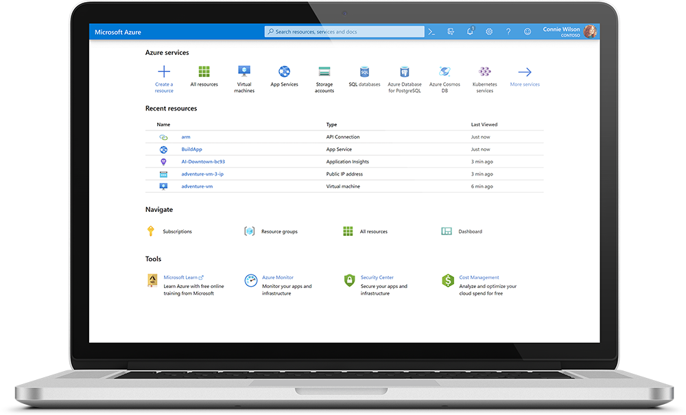Click the Name column header
Viewport: 686px width, 415px height.
tap(164, 125)
